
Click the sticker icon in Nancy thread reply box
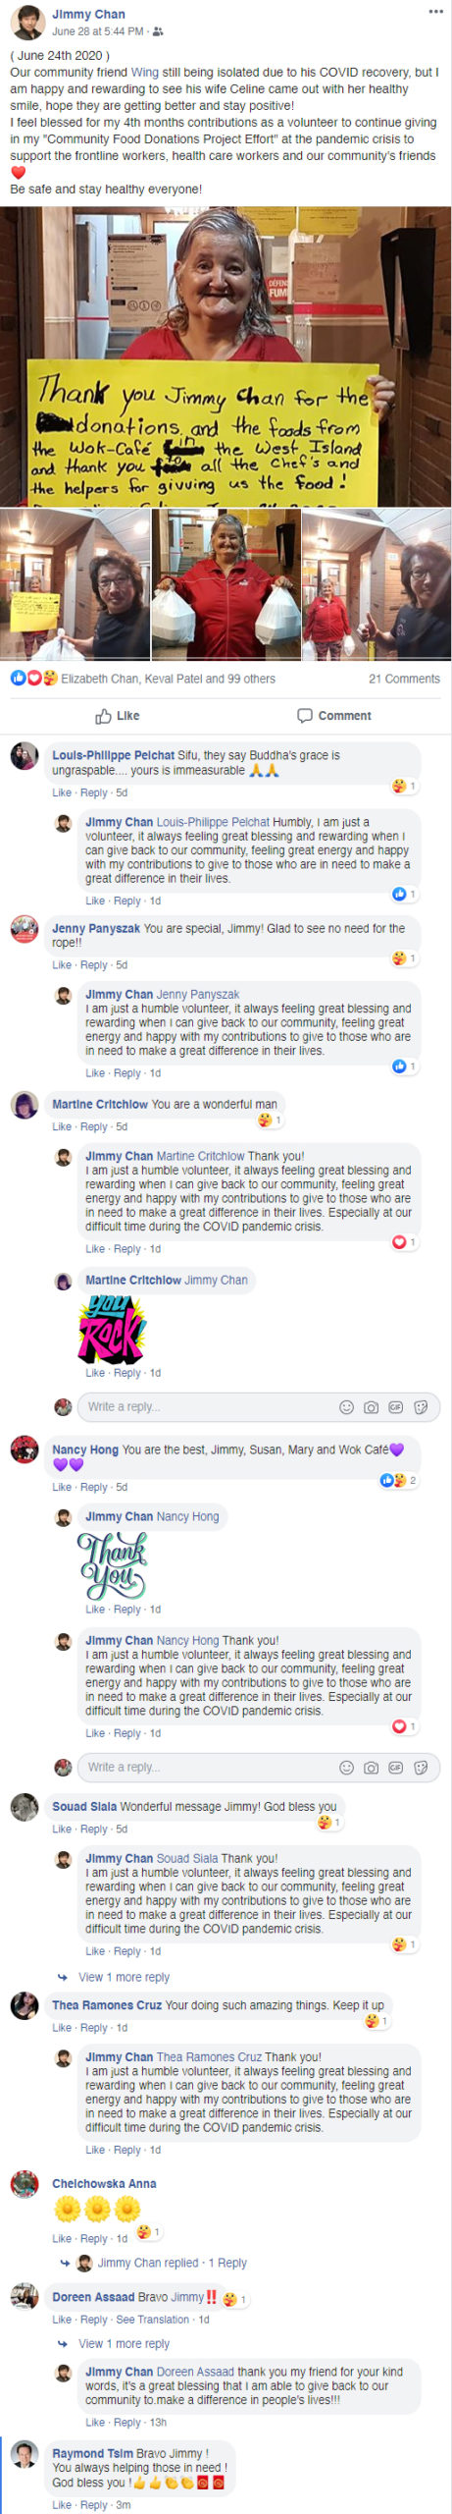pyautogui.click(x=421, y=1767)
